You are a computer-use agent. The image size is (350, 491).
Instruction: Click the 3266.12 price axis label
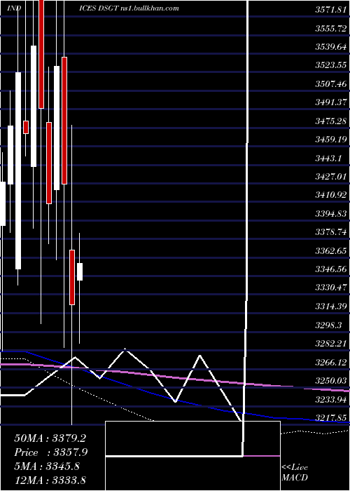coord(331,363)
